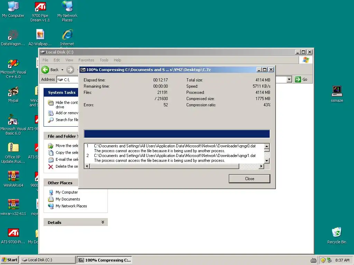Open Help menu in Local Disk window

pos(118,60)
